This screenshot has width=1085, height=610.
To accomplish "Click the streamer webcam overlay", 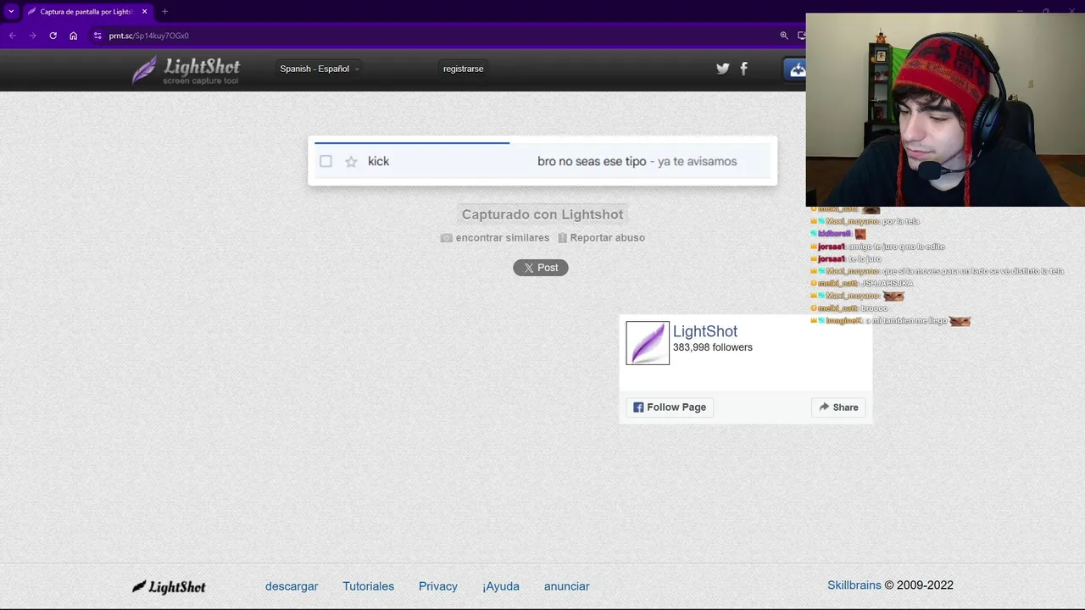I will (945, 109).
